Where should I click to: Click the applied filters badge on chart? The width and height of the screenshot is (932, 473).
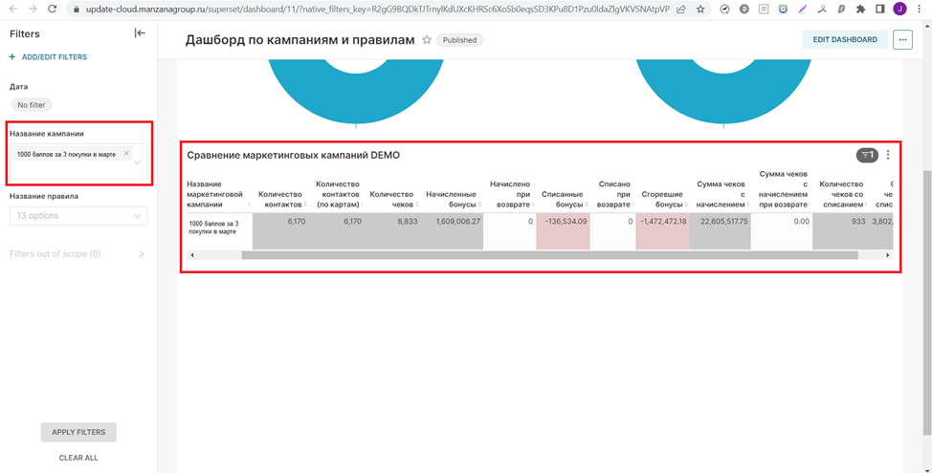867,155
